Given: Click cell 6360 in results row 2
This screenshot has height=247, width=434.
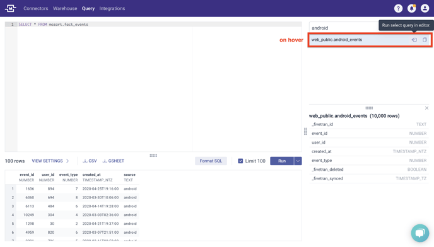Looking at the screenshot, I should [30, 197].
